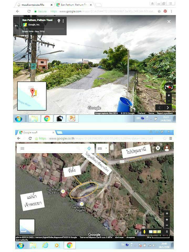Viewport: 189px width, 252px height.
Task: Open Chrome from the upper taskbar
Action: (x=47, y=119)
